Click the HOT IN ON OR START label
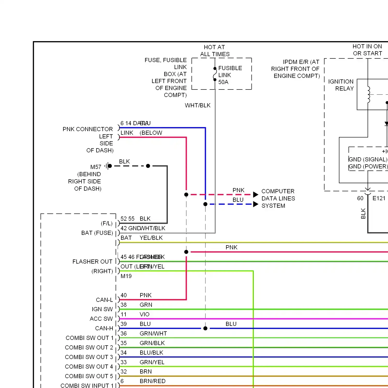Image resolution: width=388 pixels, height=388 pixels. click(x=367, y=50)
